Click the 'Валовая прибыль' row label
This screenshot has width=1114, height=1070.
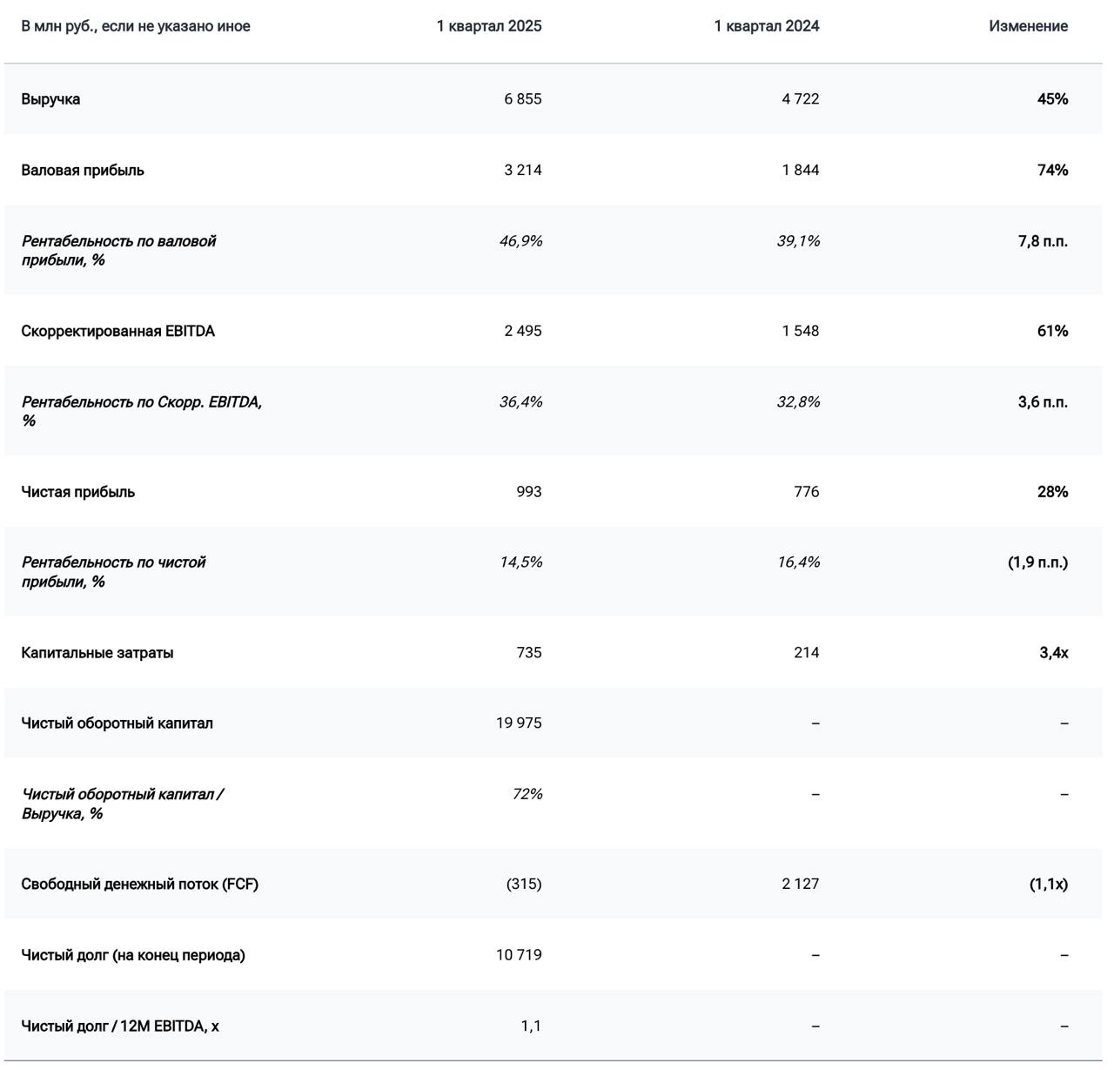pos(83,171)
